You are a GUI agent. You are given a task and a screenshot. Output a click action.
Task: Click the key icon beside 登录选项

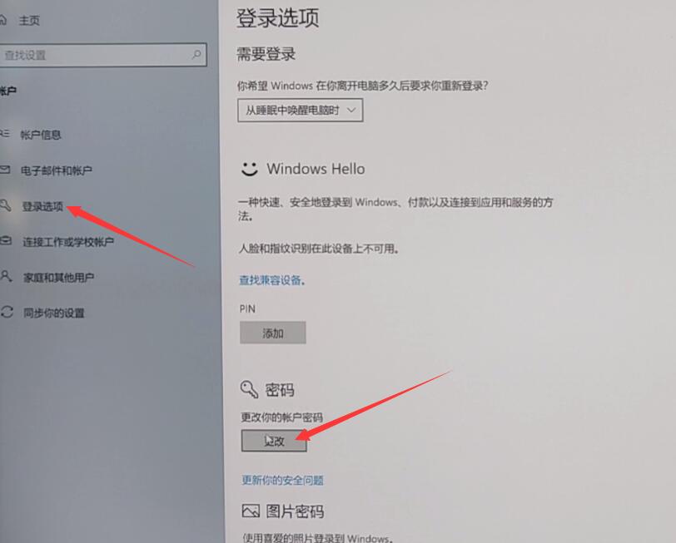(5, 205)
